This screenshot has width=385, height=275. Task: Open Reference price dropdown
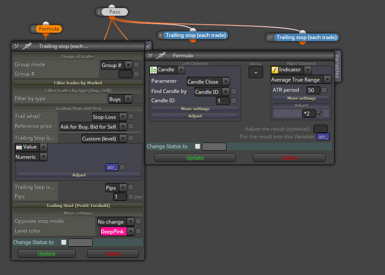click(93, 126)
